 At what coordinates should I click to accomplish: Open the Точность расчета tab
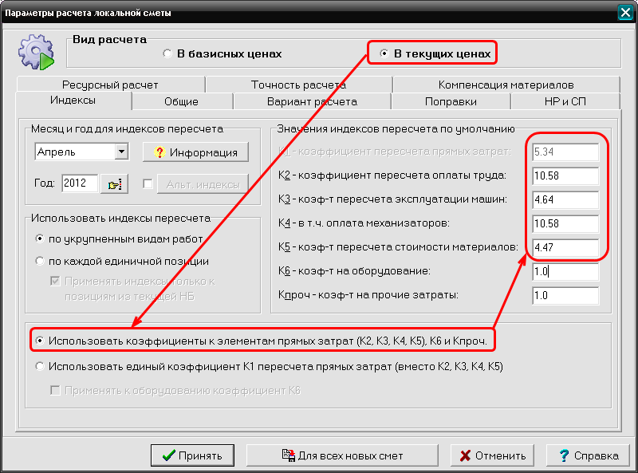(x=298, y=85)
